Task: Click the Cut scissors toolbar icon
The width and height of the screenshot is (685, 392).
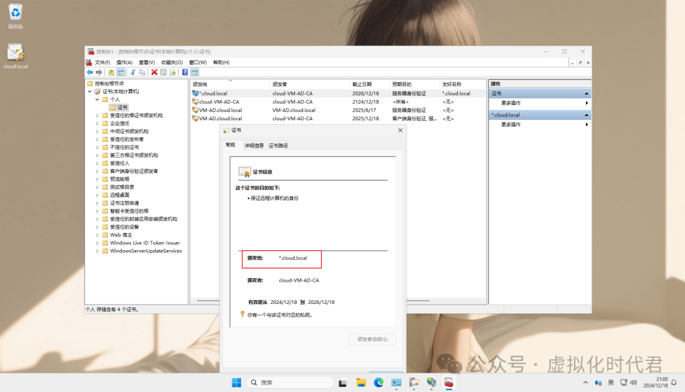Action: click(133, 72)
